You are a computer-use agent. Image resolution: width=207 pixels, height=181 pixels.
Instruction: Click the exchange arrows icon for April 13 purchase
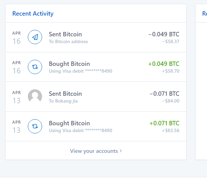click(x=35, y=126)
